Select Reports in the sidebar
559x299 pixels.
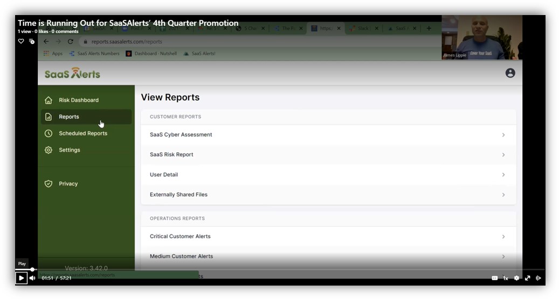point(86,117)
